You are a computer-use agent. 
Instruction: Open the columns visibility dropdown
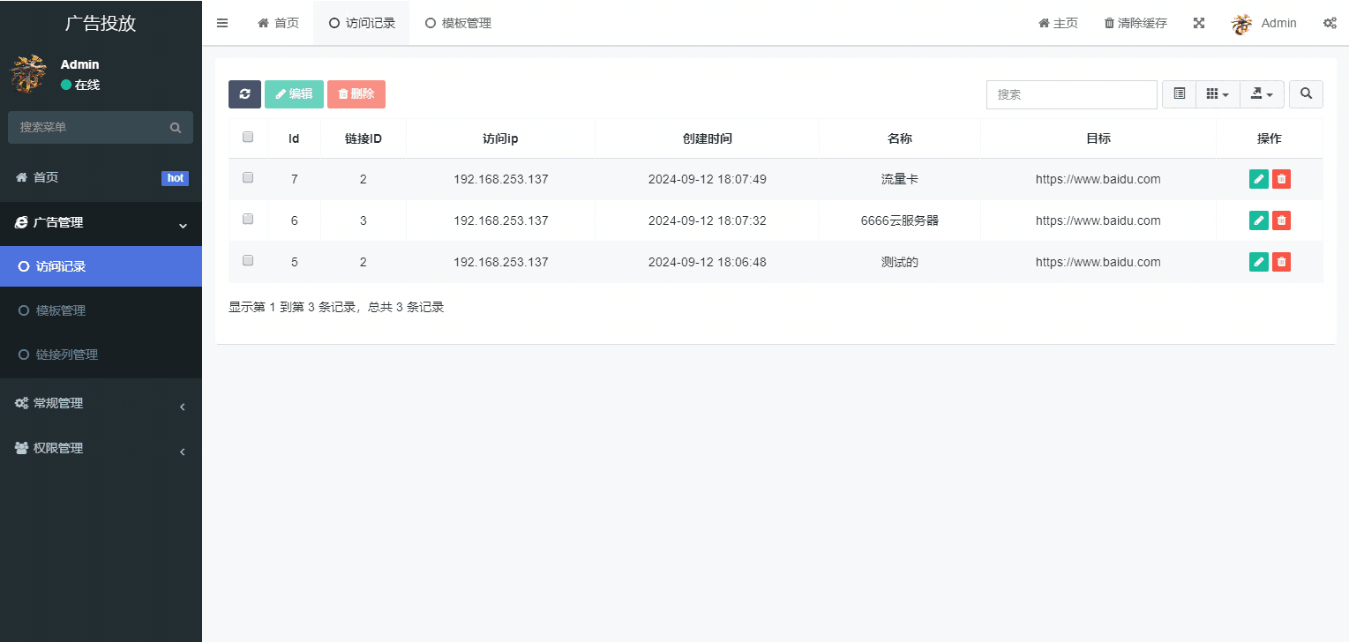[x=1218, y=94]
